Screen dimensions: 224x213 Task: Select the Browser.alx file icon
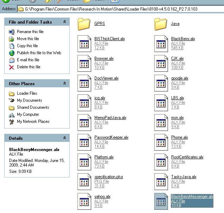tap(84, 63)
